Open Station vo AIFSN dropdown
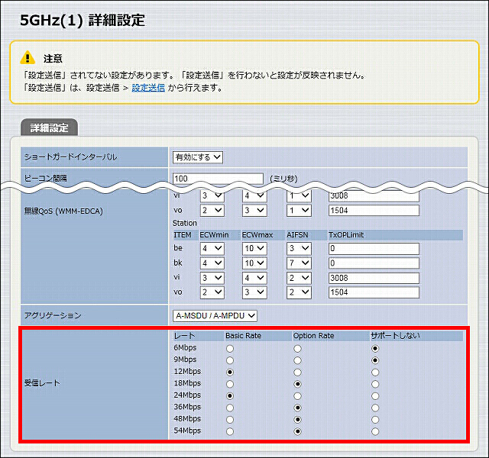This screenshot has height=458, width=489. (299, 292)
